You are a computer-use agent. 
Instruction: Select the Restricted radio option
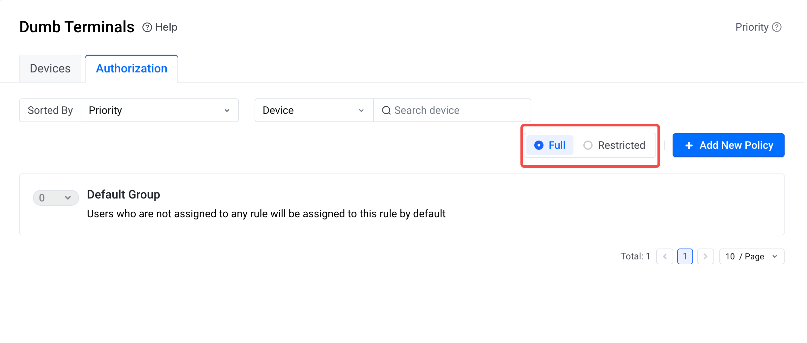point(588,145)
